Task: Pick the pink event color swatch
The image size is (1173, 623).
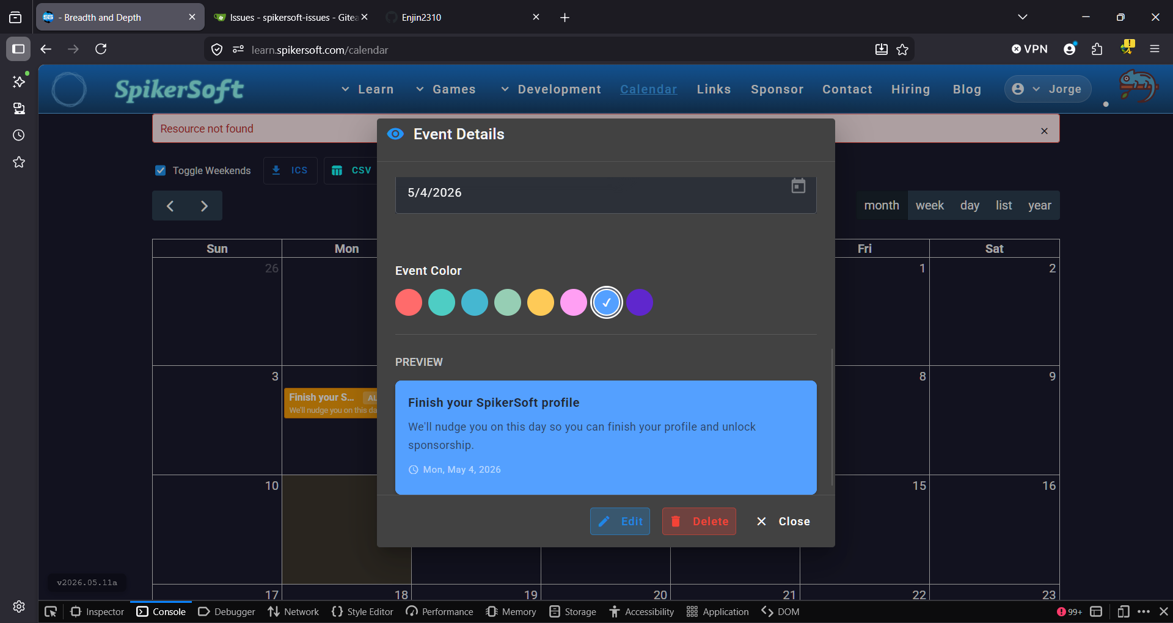Action: coord(574,302)
